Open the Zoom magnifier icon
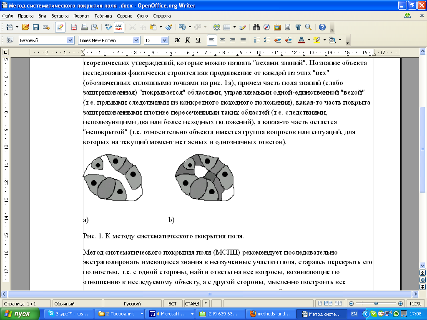This screenshot has height=320, width=427. tap(308, 27)
